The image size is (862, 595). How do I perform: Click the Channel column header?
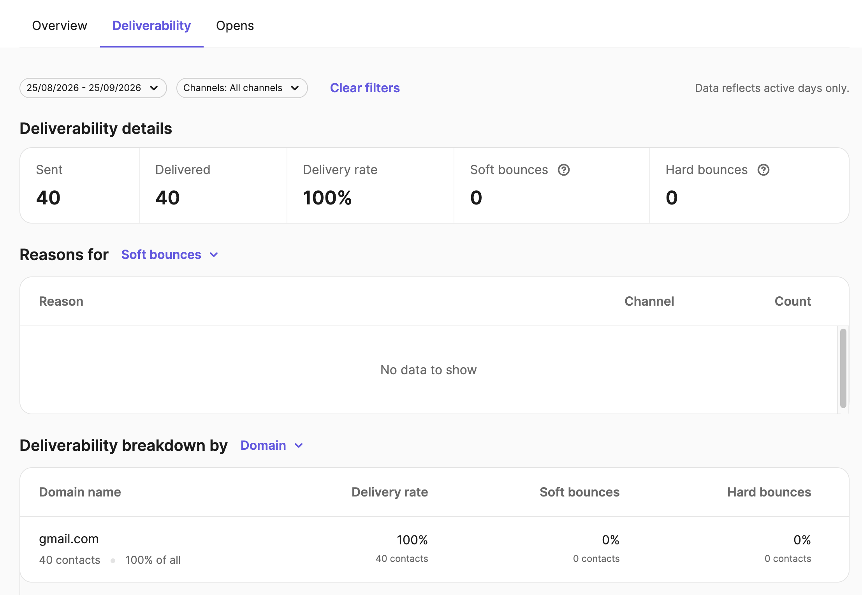coord(649,301)
